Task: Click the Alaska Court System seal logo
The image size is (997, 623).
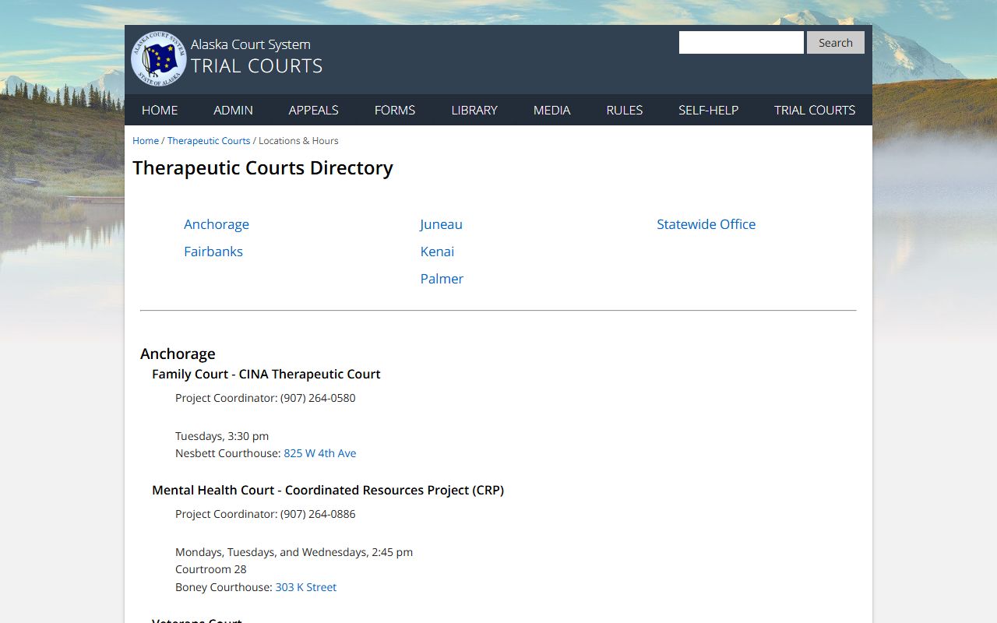Action: pos(158,58)
